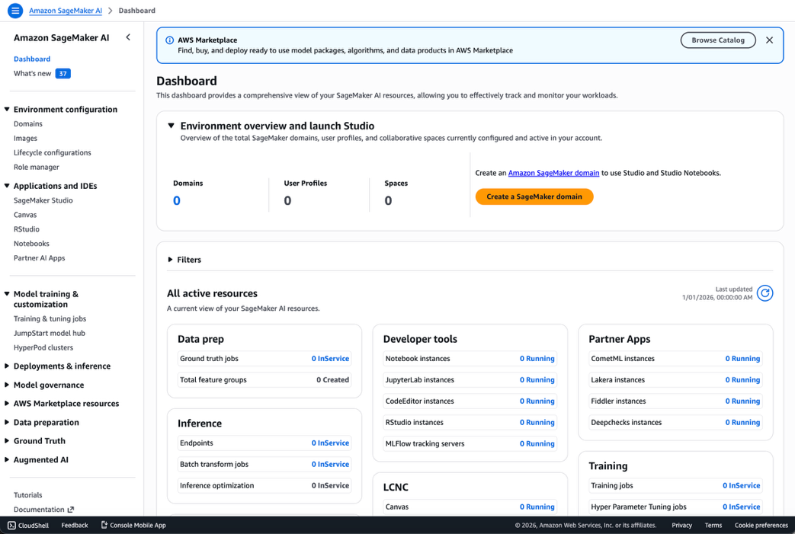Open LCNC Canvas 0 Running link

point(537,507)
